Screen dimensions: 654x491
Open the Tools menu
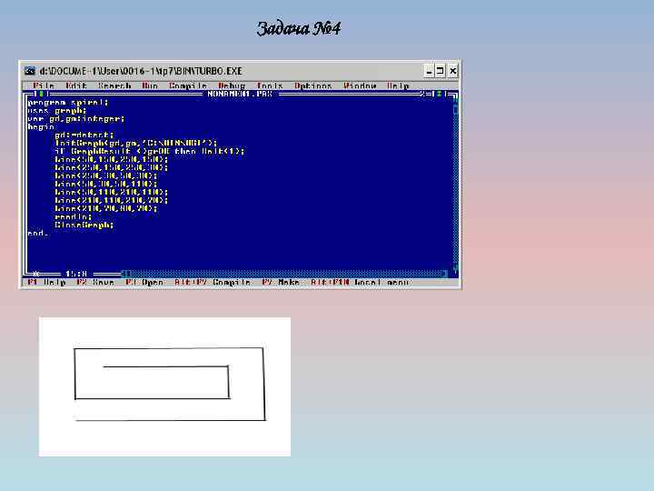point(270,85)
